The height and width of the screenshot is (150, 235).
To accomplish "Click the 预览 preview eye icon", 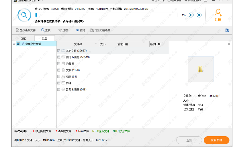I will pyautogui.click(x=80, y=30).
